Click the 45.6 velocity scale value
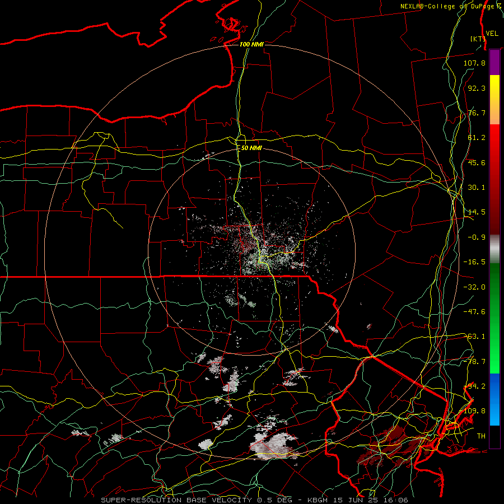Screen dimensions: 504x504 click(477, 162)
